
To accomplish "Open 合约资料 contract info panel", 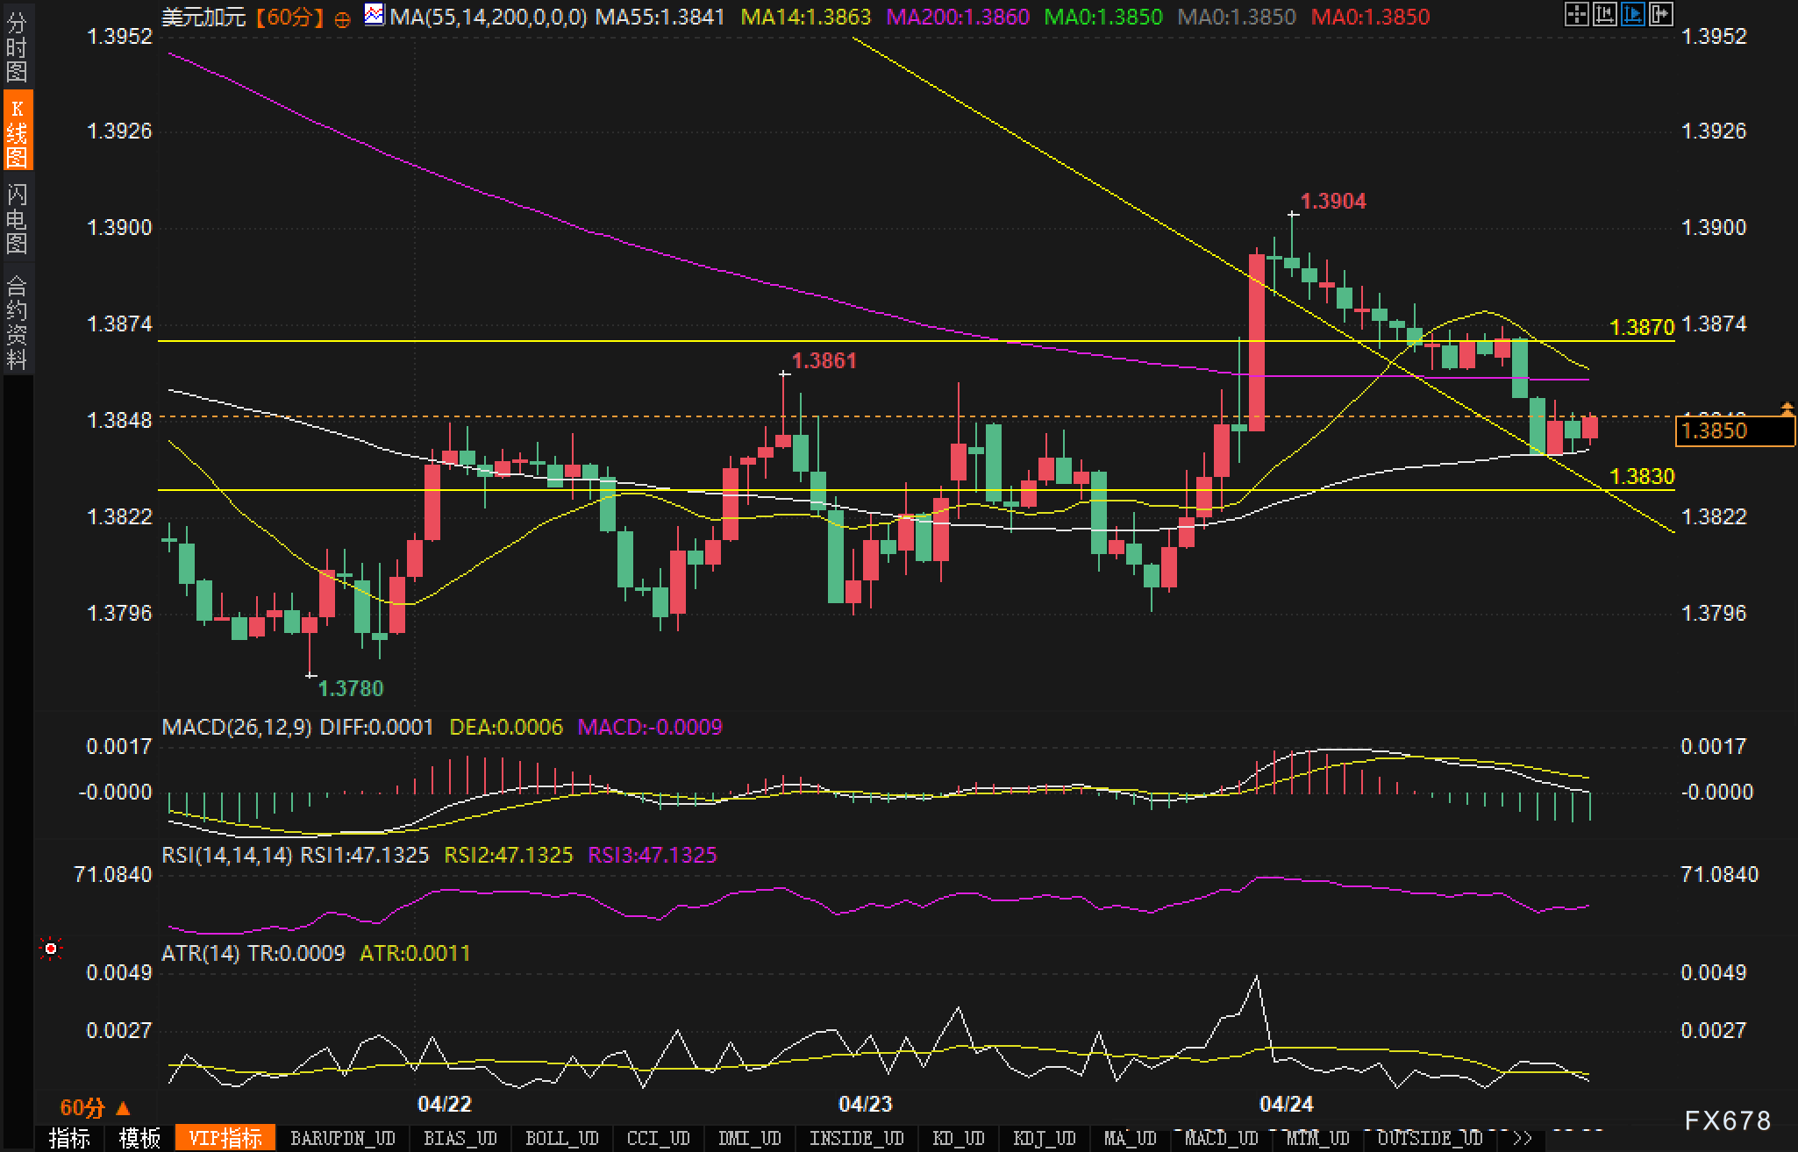I will (17, 321).
